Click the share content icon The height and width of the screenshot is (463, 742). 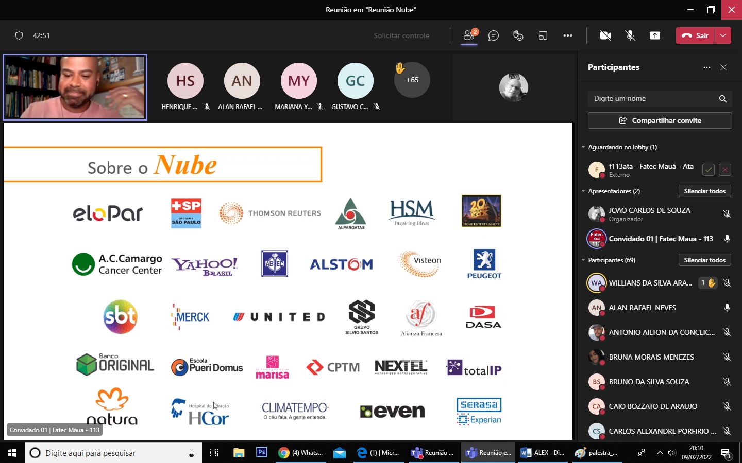(x=655, y=35)
